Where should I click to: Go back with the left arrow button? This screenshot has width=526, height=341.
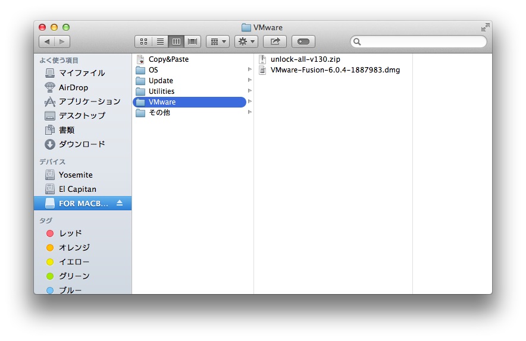point(46,42)
